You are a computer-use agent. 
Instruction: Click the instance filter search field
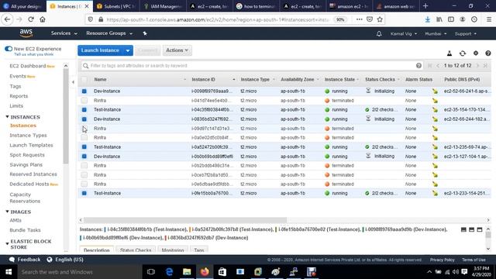[x=251, y=65]
